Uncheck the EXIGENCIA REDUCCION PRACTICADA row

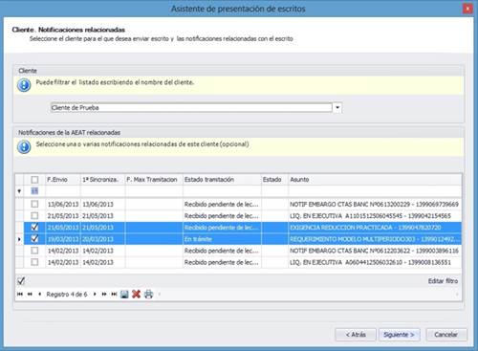[x=34, y=228]
